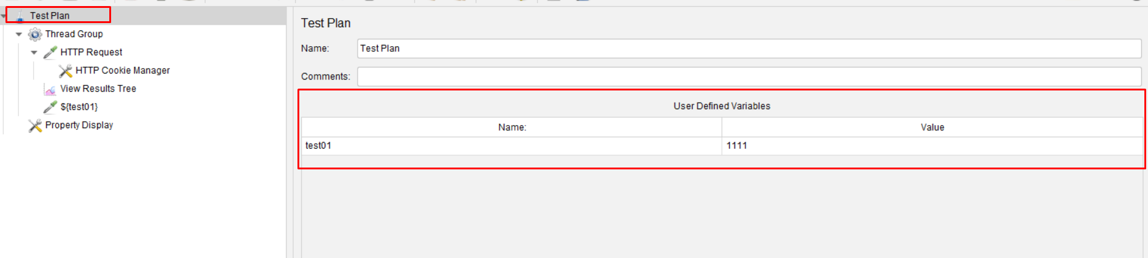
Task: Click the Test Plan panel title
Action: 326,23
